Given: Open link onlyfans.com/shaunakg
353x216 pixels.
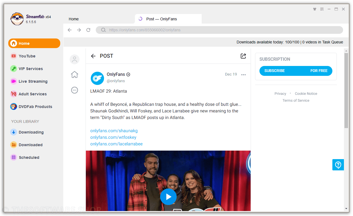Looking at the screenshot, I should click(x=114, y=131).
